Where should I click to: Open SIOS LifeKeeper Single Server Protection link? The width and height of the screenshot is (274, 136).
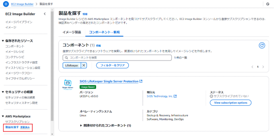pyautogui.click(x=109, y=81)
